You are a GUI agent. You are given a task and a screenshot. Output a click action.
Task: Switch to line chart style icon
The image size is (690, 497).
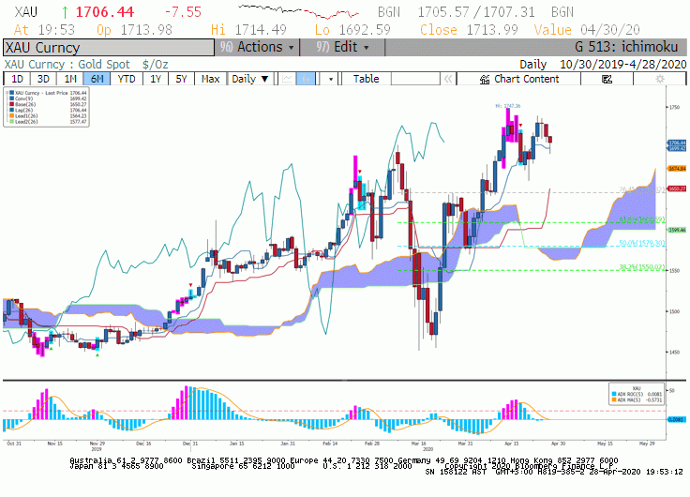(287, 79)
